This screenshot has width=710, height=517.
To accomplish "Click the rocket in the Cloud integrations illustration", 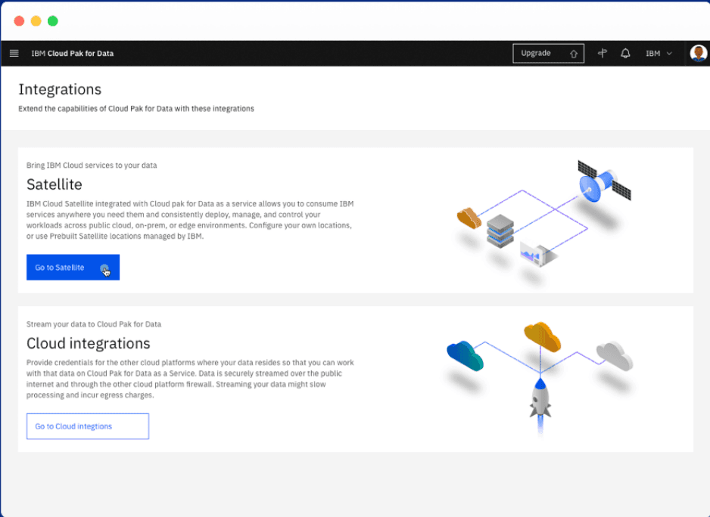I will (539, 401).
